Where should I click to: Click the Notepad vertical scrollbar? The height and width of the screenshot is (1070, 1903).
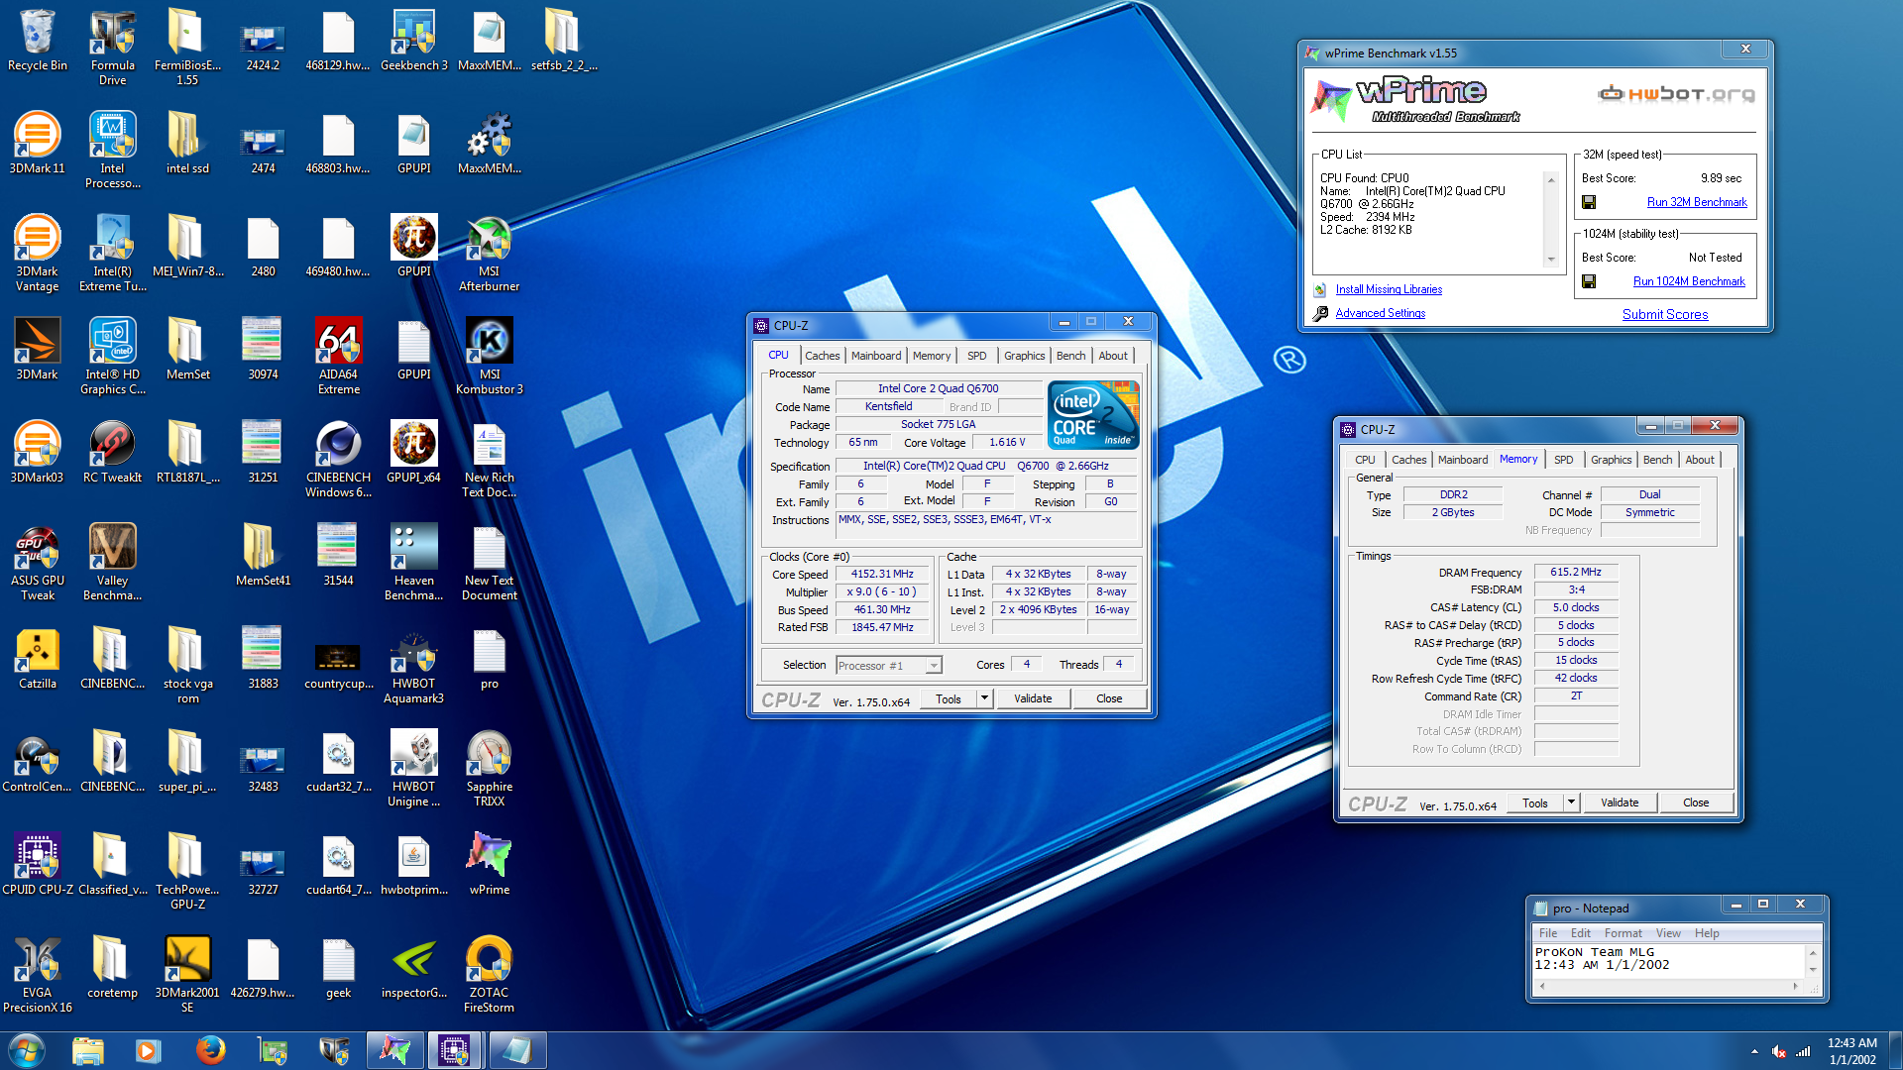point(1813,960)
